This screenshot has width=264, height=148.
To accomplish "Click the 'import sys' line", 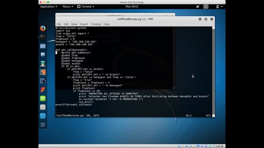I will (x=63, y=31).
